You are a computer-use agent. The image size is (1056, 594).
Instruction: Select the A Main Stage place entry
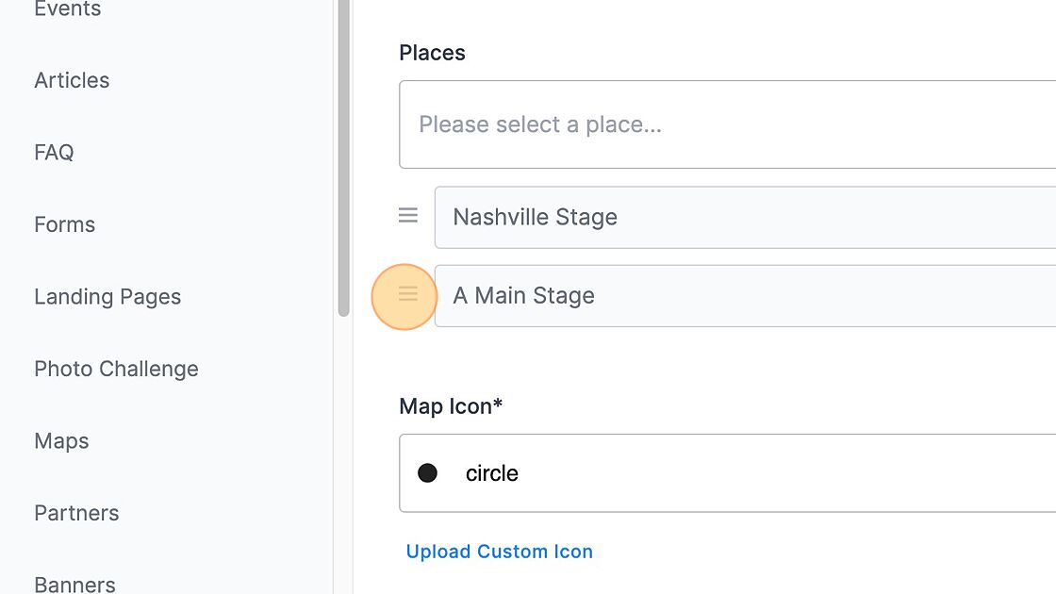(x=735, y=296)
